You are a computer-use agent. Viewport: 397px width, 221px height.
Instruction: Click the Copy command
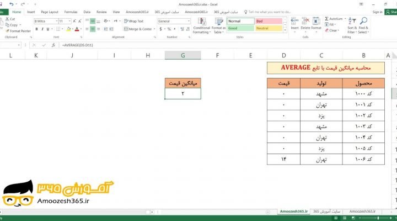coord(12,25)
